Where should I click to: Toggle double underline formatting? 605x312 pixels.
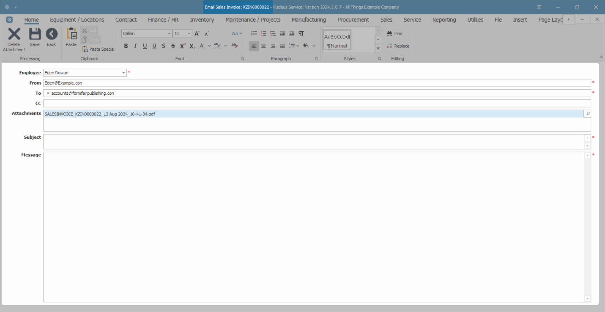coord(154,46)
